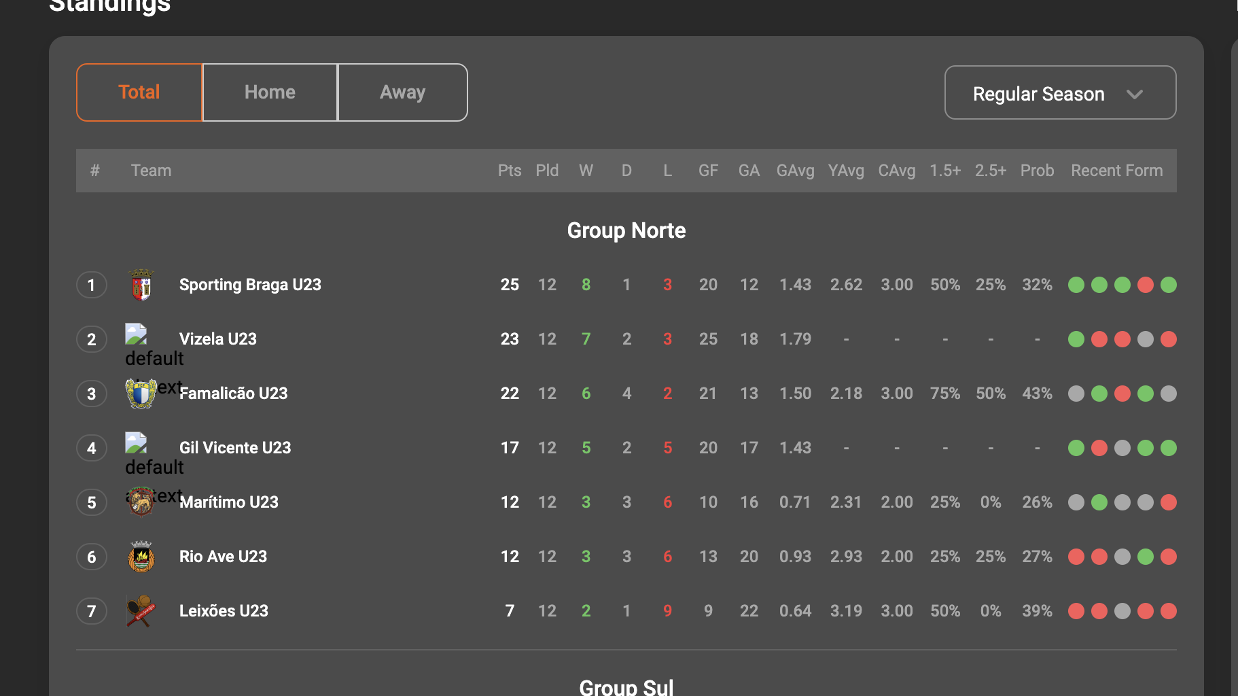
Task: Click the Marítimo U23 lion logo
Action: tap(141, 502)
